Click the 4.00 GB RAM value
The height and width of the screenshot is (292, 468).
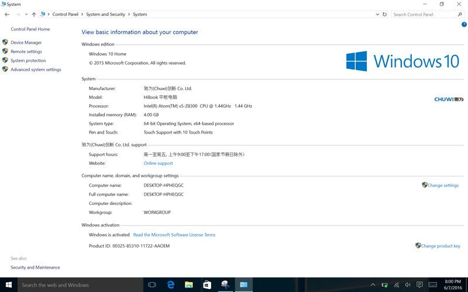click(151, 114)
